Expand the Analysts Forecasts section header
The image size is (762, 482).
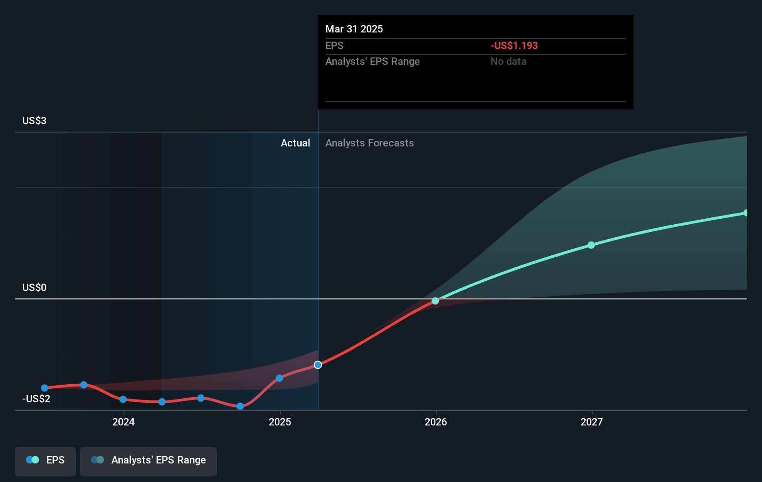pos(369,143)
